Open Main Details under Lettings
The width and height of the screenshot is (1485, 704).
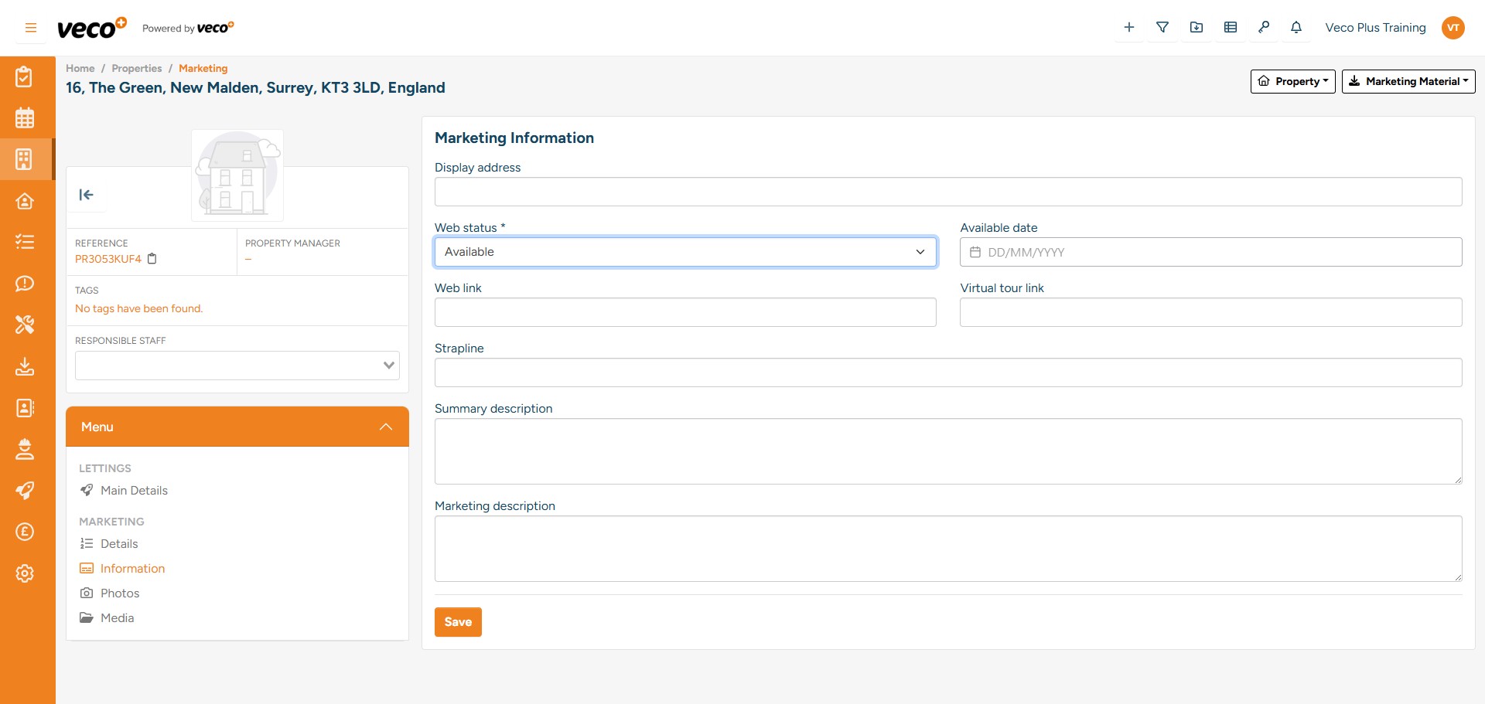[x=134, y=490]
